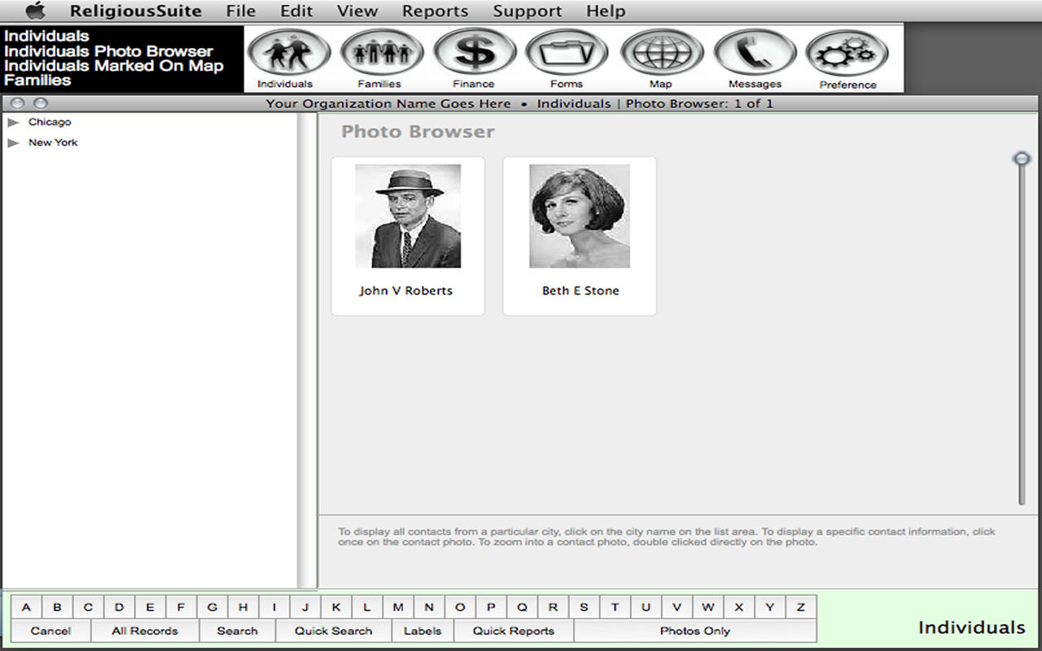Filter contacts by letter W

(x=708, y=607)
